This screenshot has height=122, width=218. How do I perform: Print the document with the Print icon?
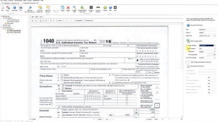tap(21, 8)
